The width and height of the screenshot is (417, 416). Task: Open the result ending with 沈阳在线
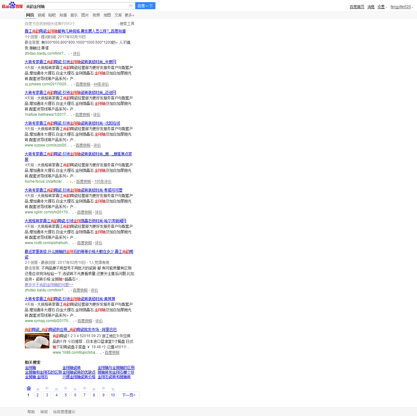72,123
